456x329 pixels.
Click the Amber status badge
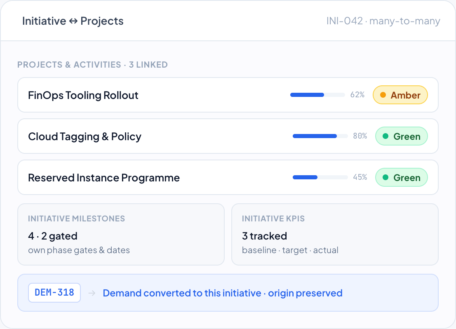pyautogui.click(x=400, y=95)
